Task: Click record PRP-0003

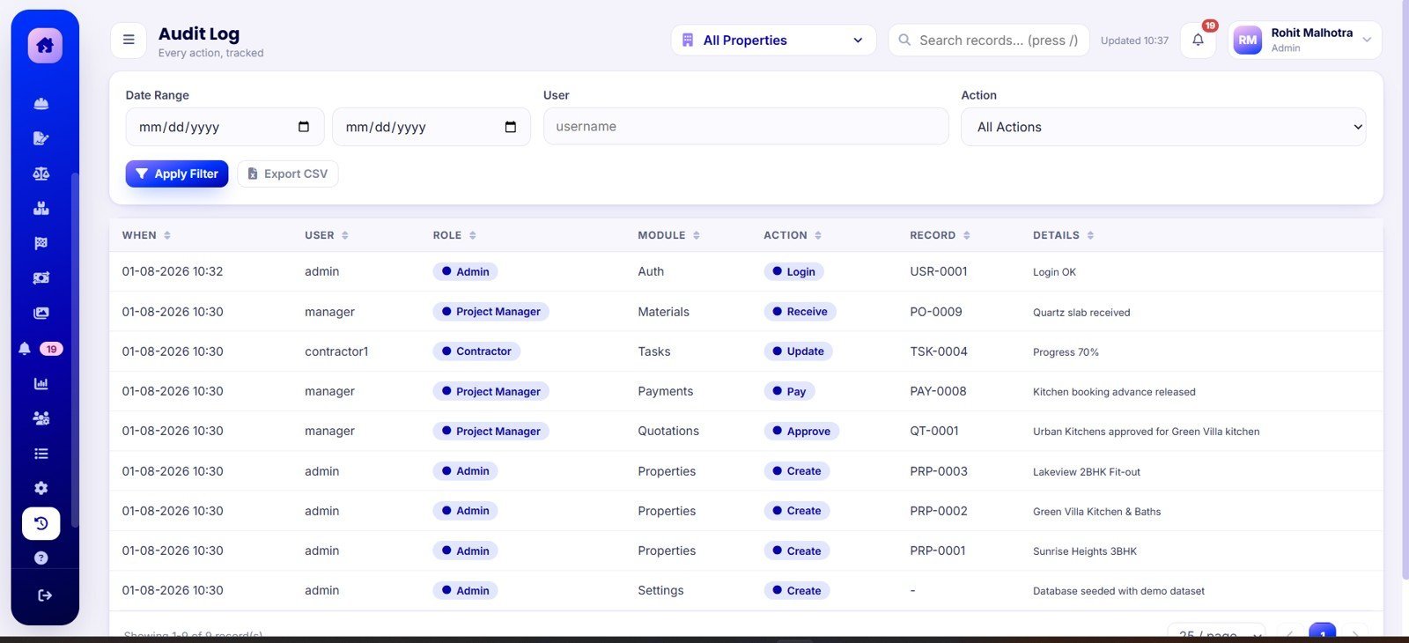Action: click(939, 471)
